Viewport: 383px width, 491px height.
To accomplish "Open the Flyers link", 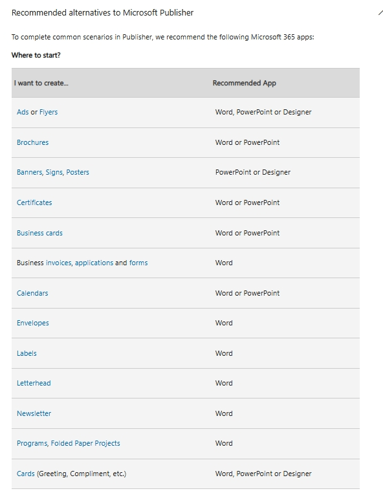I will (x=49, y=112).
